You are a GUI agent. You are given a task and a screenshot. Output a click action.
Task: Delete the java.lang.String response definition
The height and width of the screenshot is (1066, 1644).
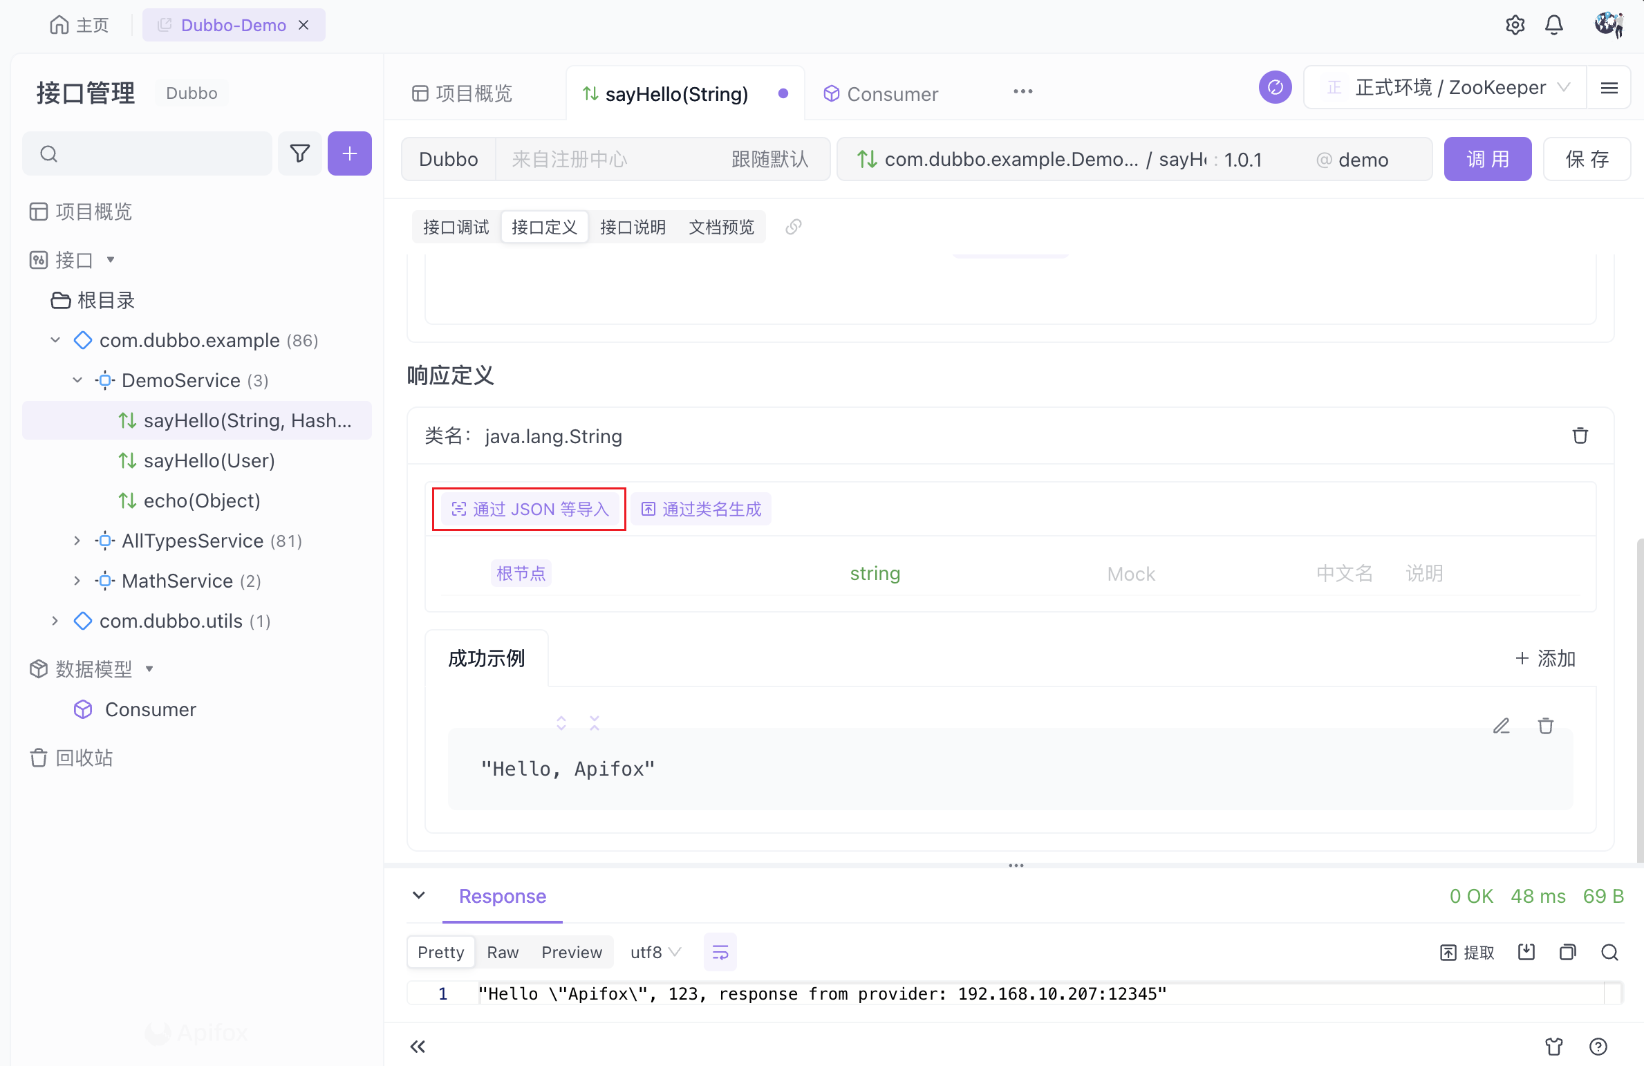(x=1580, y=436)
